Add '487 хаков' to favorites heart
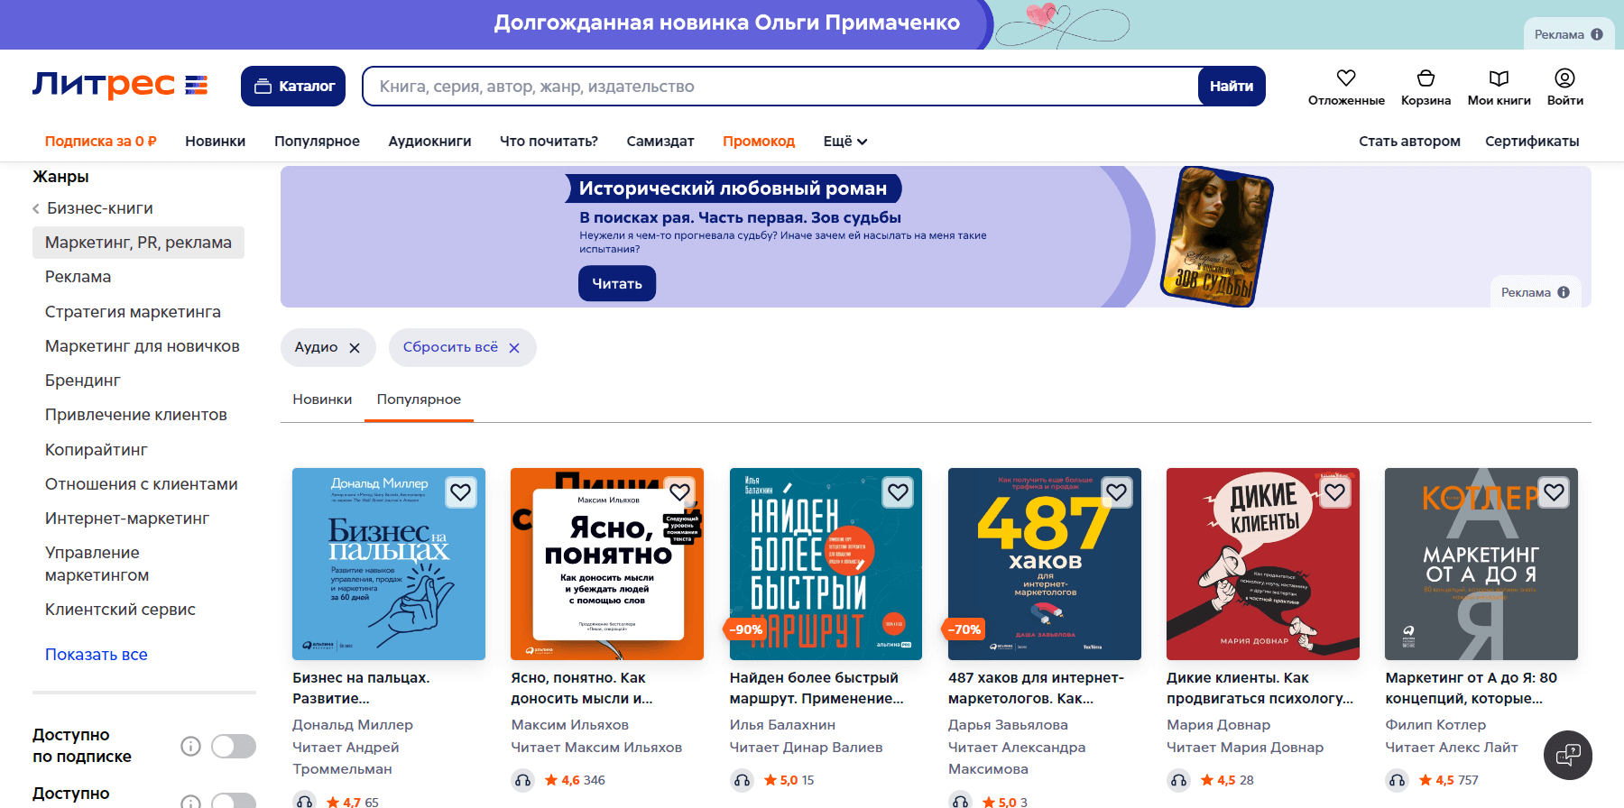1624x808 pixels. [x=1116, y=492]
